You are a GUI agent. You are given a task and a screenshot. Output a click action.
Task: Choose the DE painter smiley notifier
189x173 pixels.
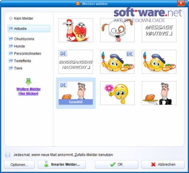(117, 62)
